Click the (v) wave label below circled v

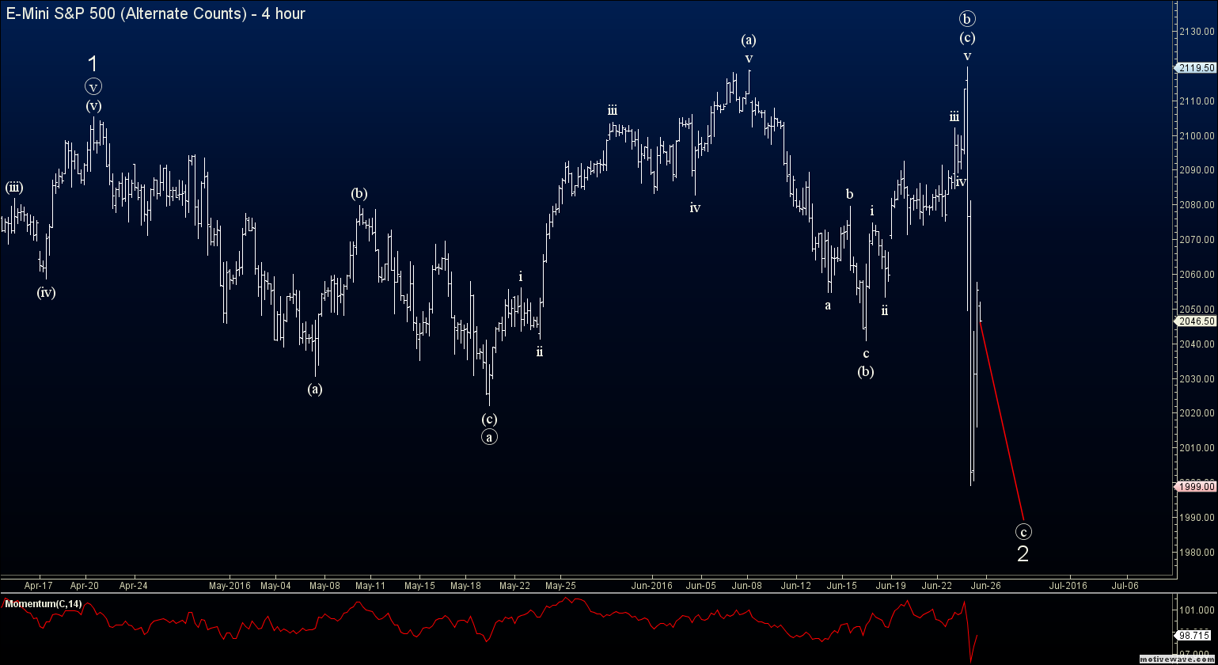94,106
